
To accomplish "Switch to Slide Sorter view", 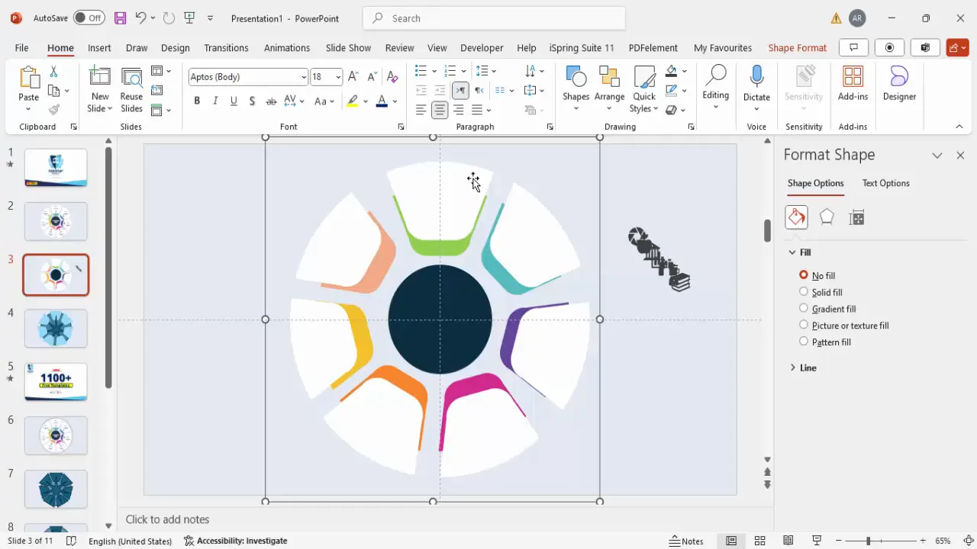I will pyautogui.click(x=759, y=541).
